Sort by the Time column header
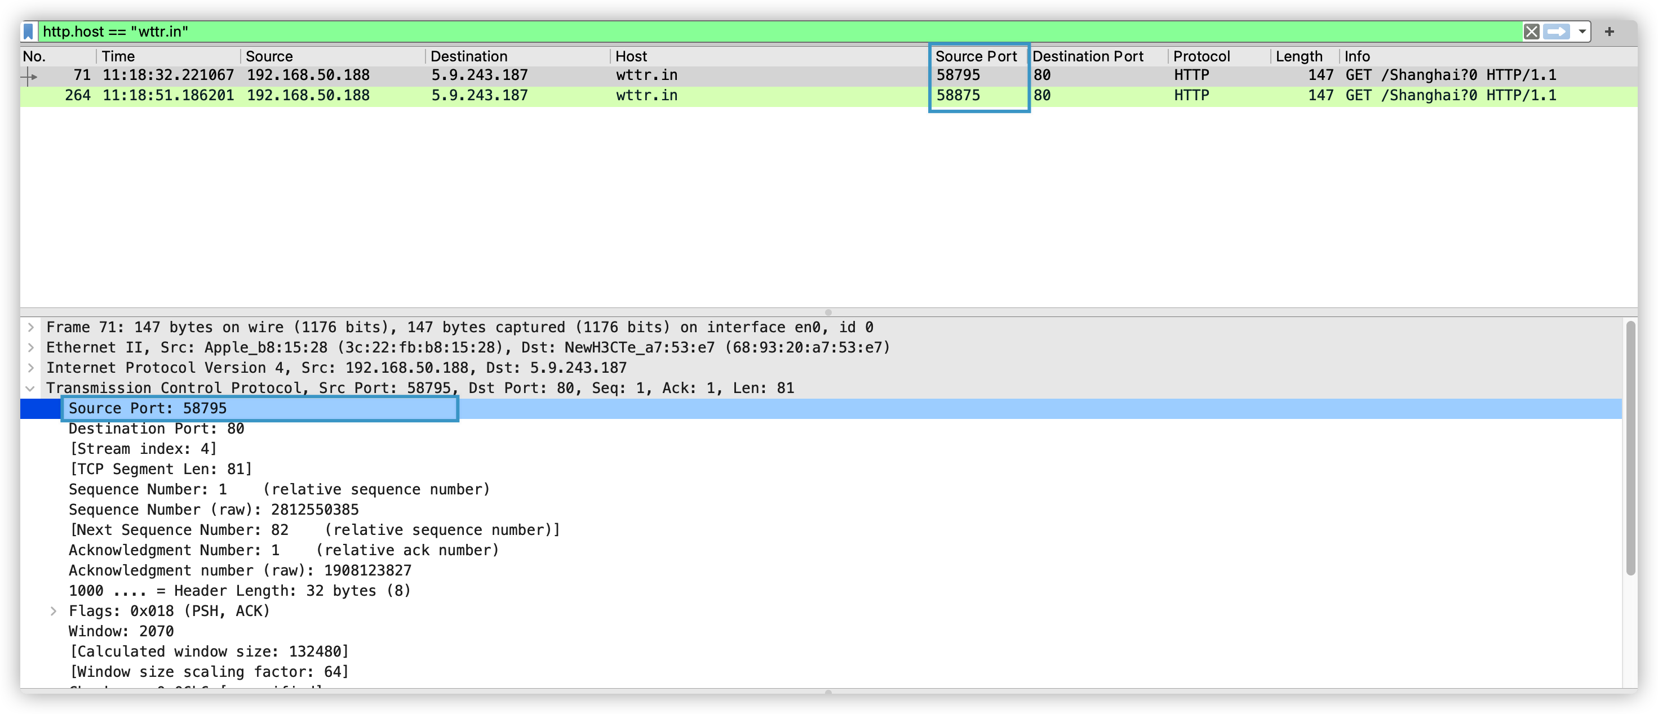 coord(169,56)
